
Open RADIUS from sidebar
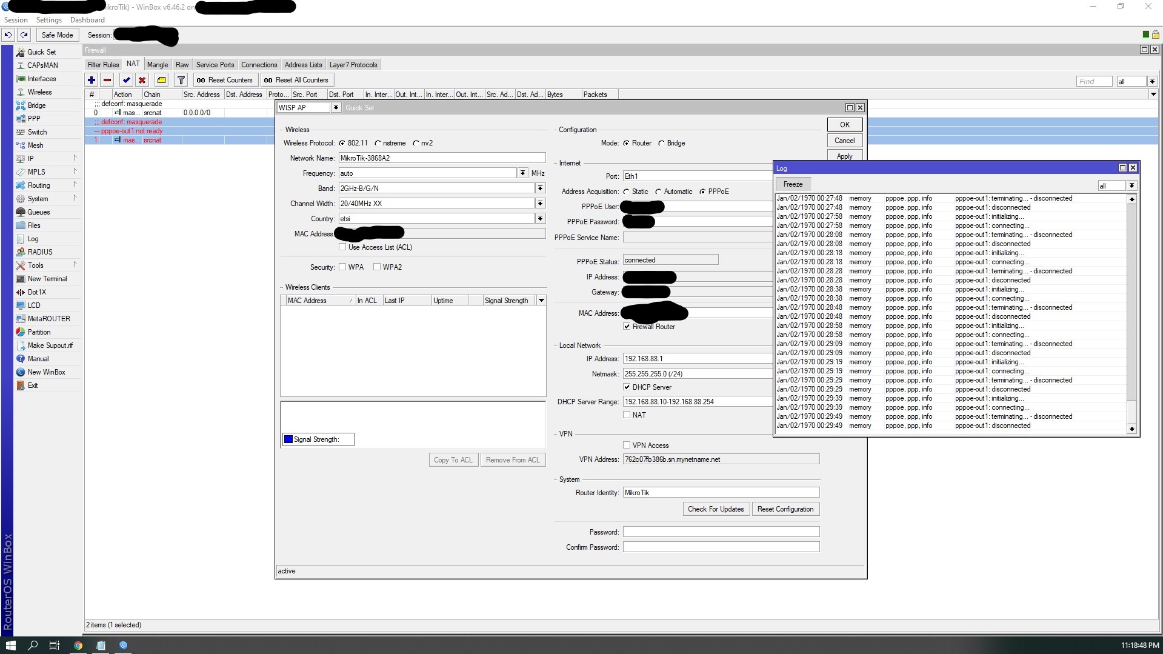coord(40,252)
